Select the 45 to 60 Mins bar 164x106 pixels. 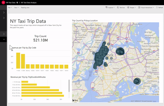pyautogui.click(x=40, y=90)
